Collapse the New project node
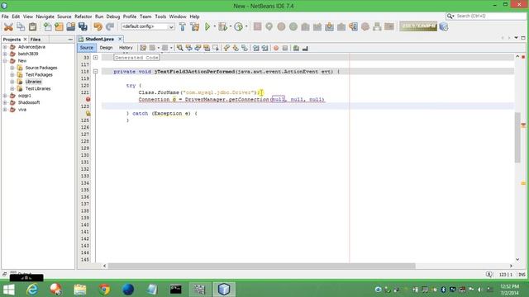This screenshot has height=297, width=529. [x=5, y=61]
